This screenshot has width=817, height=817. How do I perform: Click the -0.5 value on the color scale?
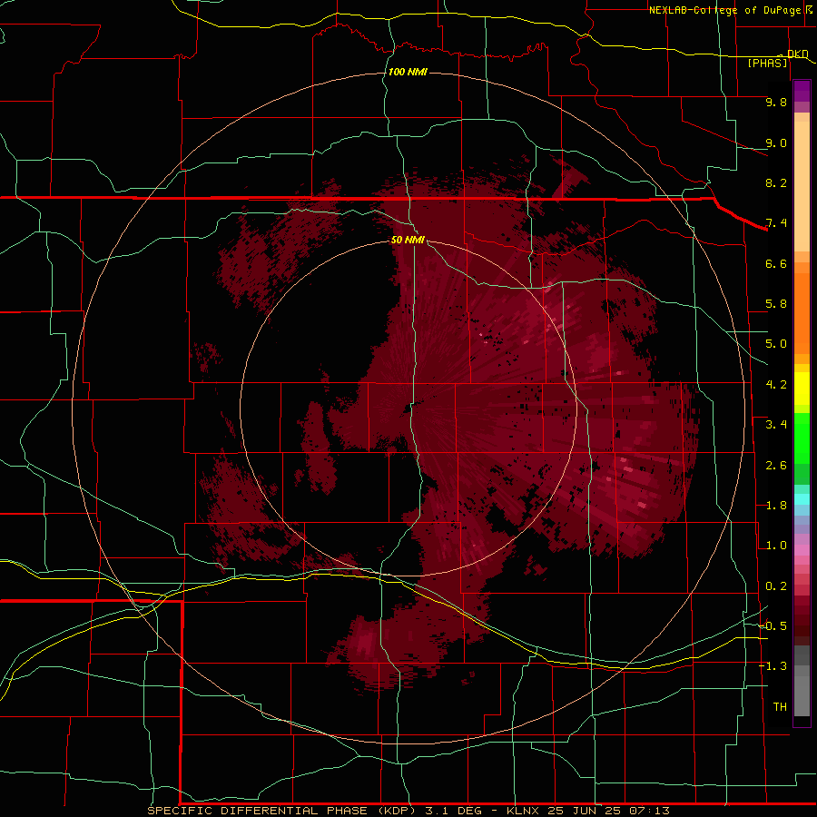[773, 626]
